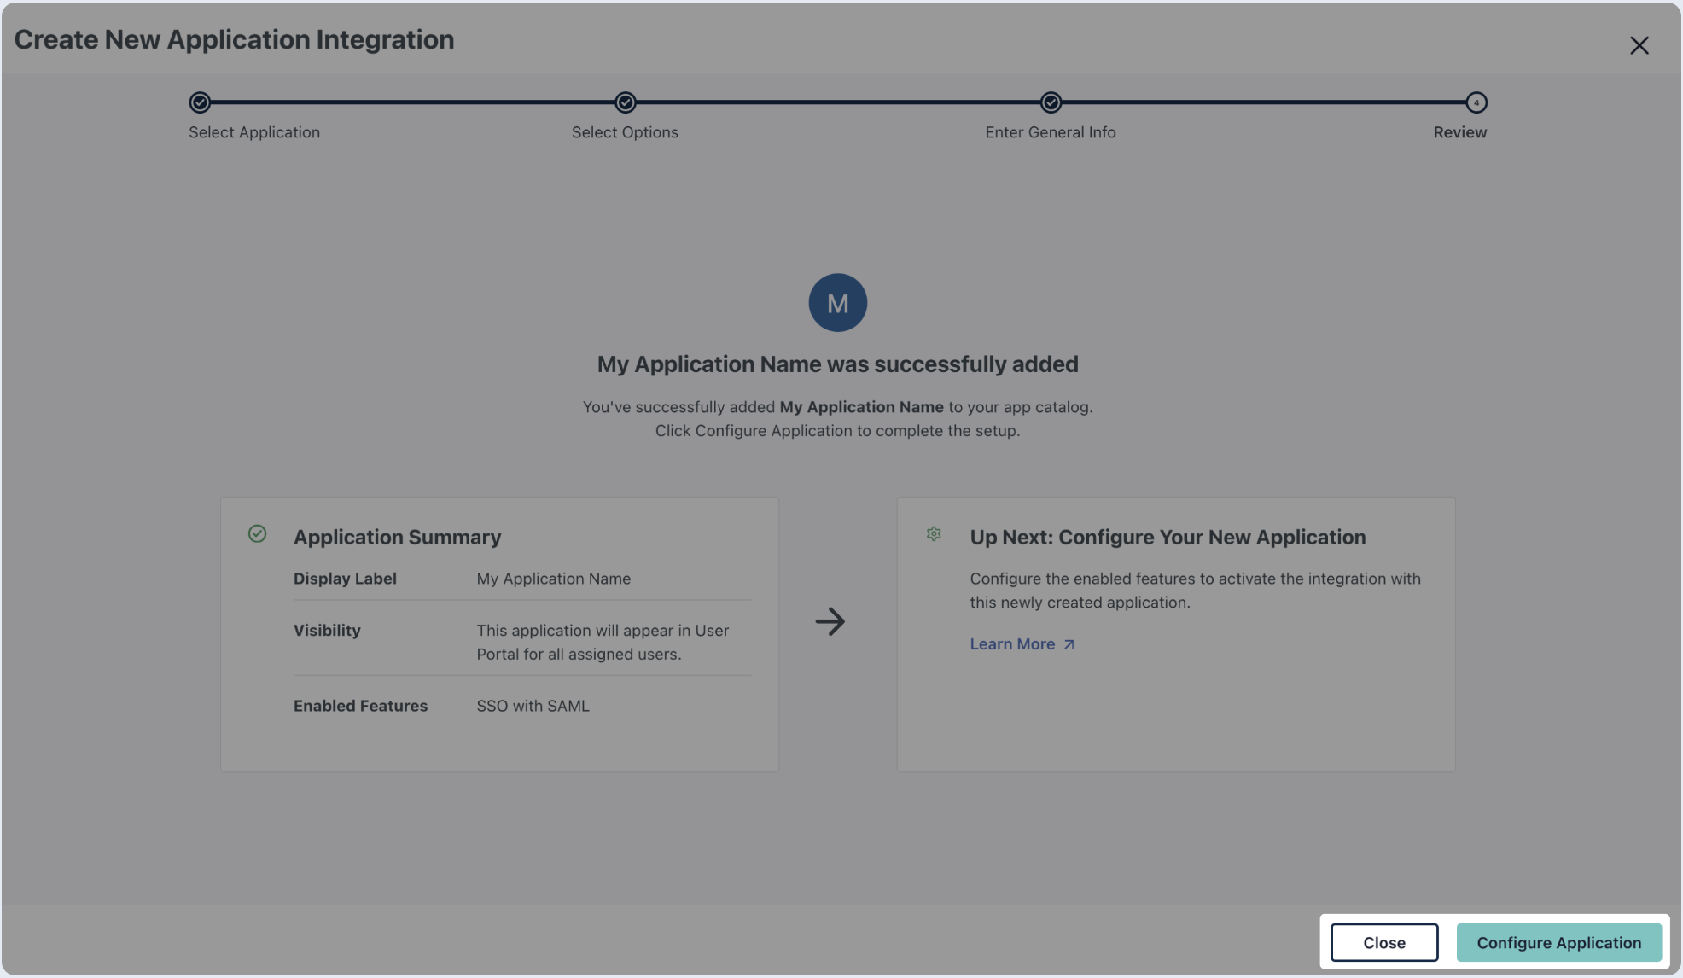Click the green Application Summary checkmark icon
The width and height of the screenshot is (1683, 978).
pyautogui.click(x=257, y=534)
